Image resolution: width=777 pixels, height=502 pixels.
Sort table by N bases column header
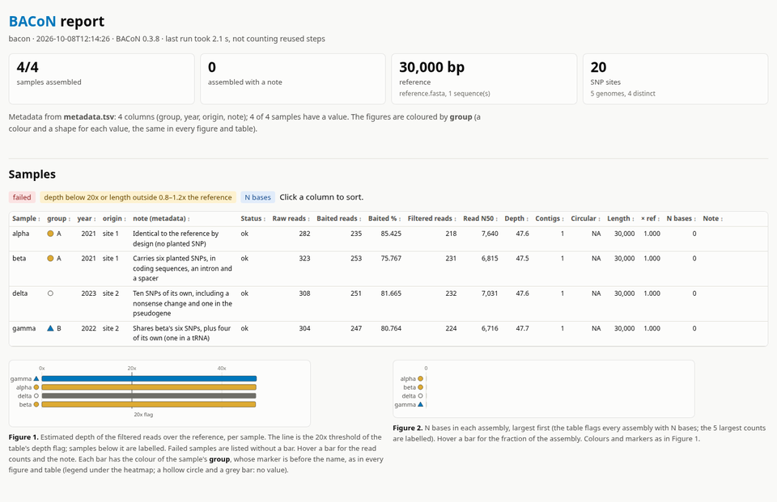tap(681, 218)
